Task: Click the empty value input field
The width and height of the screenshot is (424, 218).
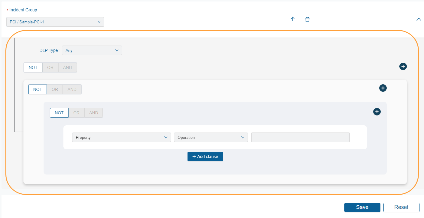Action: 300,137
